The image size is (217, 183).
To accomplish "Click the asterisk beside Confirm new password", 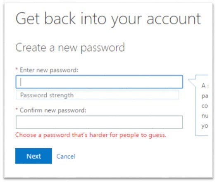I will pos(17,109).
